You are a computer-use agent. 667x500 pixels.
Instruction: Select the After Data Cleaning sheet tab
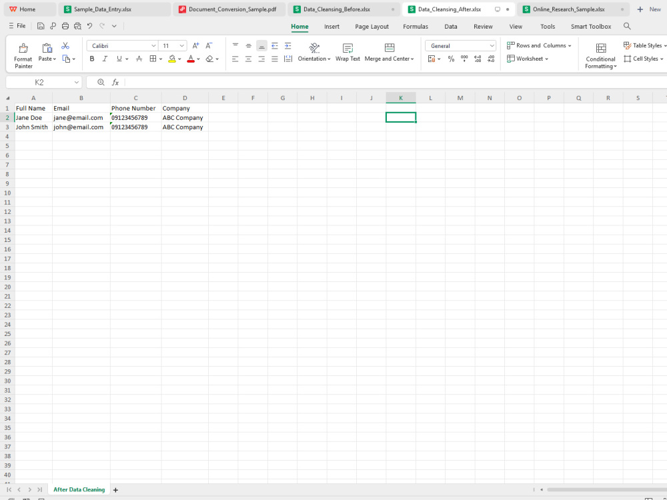(x=79, y=489)
